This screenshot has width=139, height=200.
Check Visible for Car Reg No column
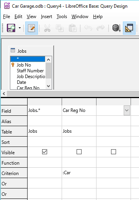[x=79, y=152]
